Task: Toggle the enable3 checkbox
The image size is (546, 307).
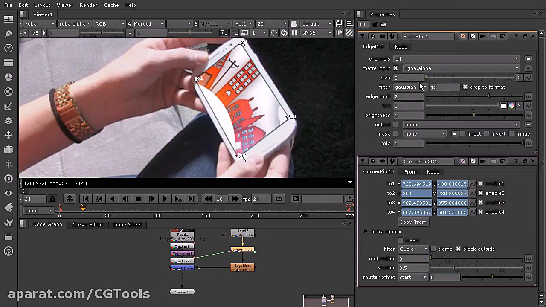Action: (x=480, y=203)
